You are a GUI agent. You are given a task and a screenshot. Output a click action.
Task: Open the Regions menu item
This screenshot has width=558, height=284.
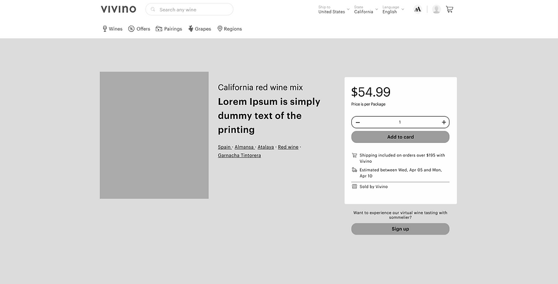(229, 29)
